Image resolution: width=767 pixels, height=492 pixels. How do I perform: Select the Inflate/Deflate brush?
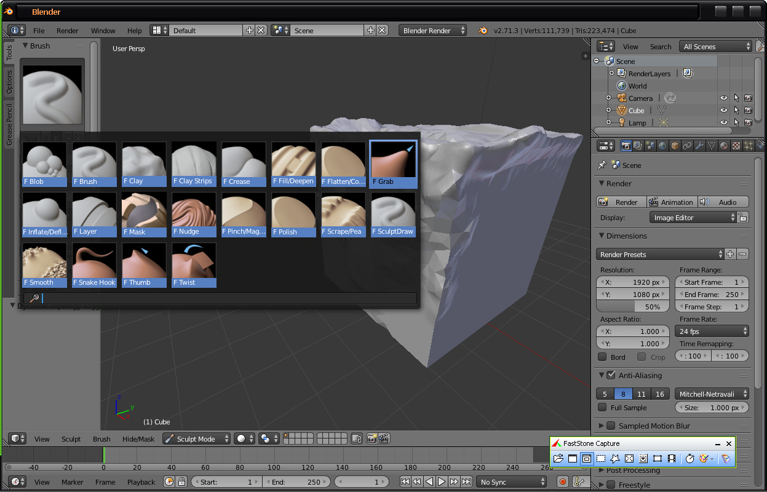[x=45, y=215]
